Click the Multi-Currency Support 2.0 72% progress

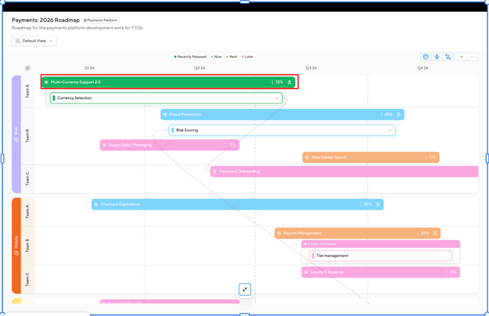pyautogui.click(x=279, y=82)
